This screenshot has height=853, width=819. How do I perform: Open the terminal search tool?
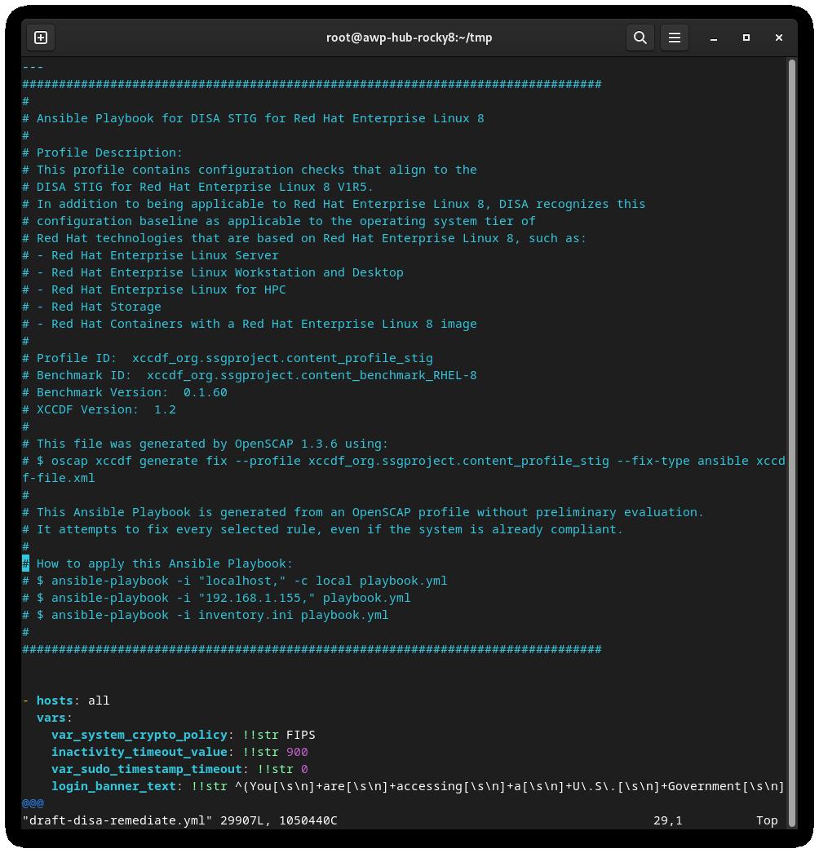(x=640, y=38)
